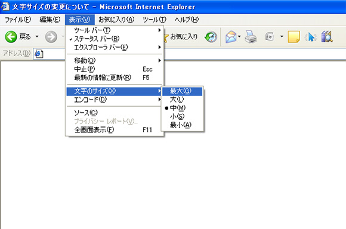Expand エンコード(D) submenu
Viewport: 346px width, 229px height.
click(115, 100)
